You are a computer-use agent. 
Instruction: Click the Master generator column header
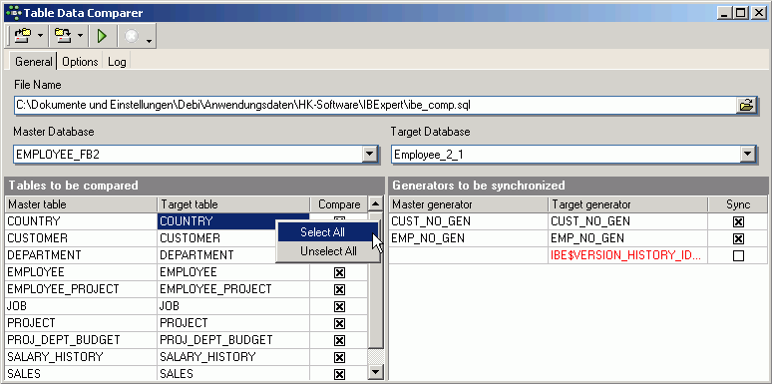468,204
